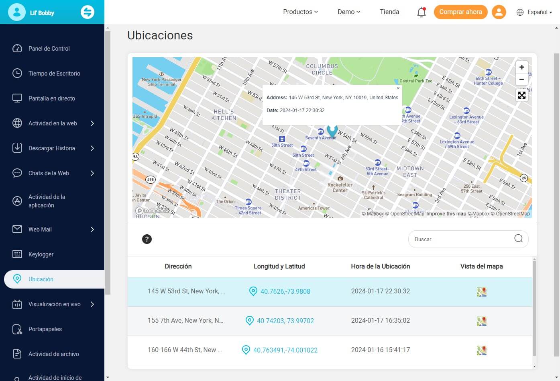Go to Tienda page
Image resolution: width=560 pixels, height=381 pixels.
(x=389, y=12)
